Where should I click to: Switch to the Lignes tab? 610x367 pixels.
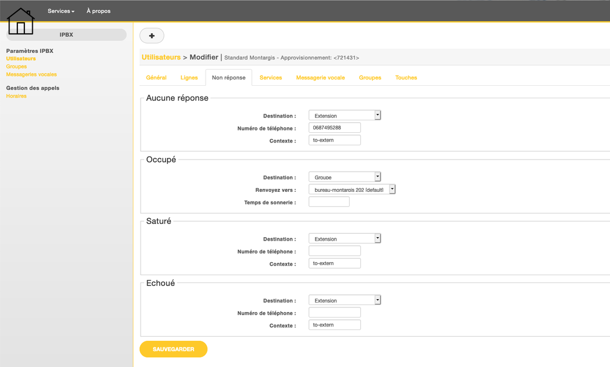tap(189, 77)
